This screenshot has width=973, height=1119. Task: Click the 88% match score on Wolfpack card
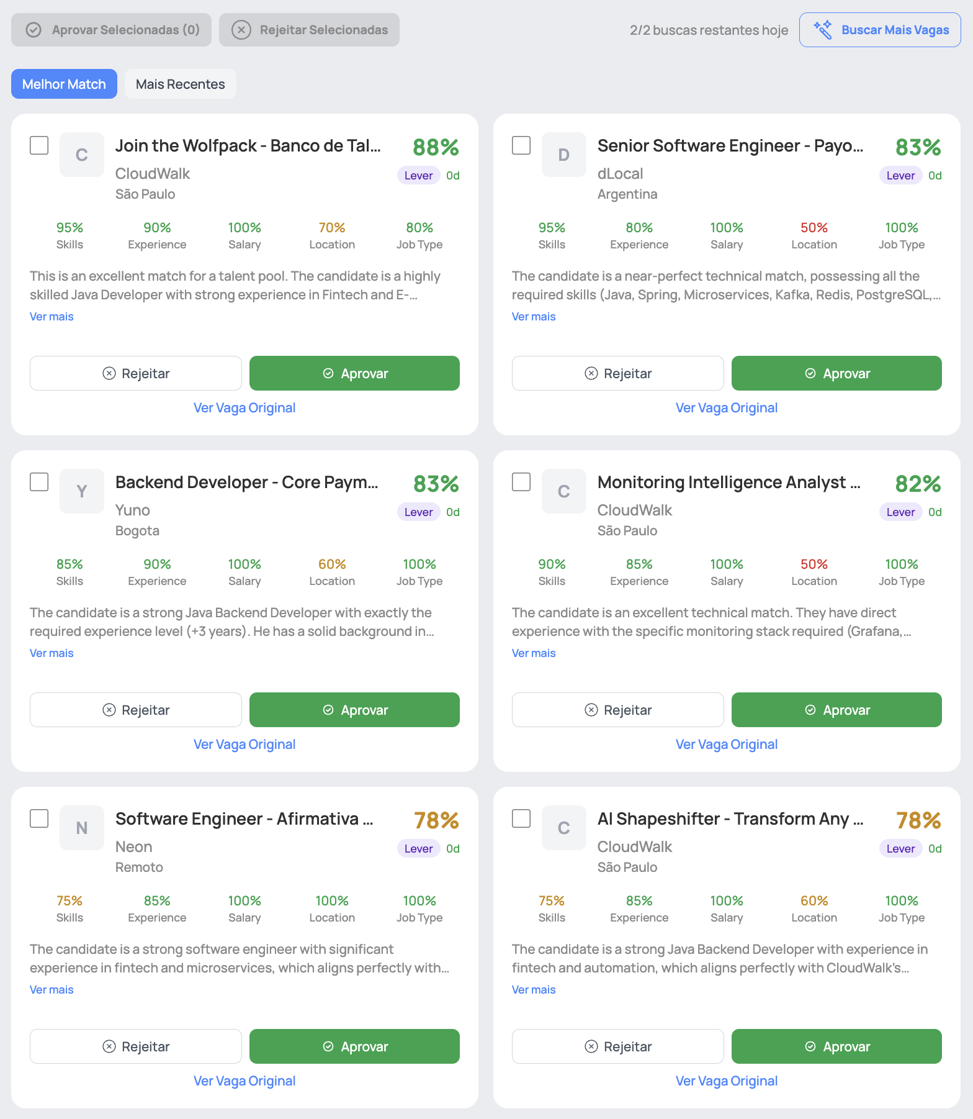coord(435,147)
